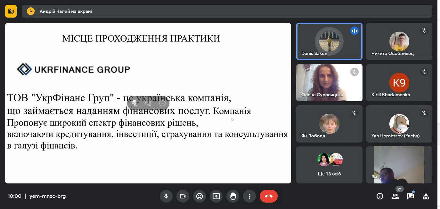Click muted mic icon on Никита Особливец tile

(424, 31)
